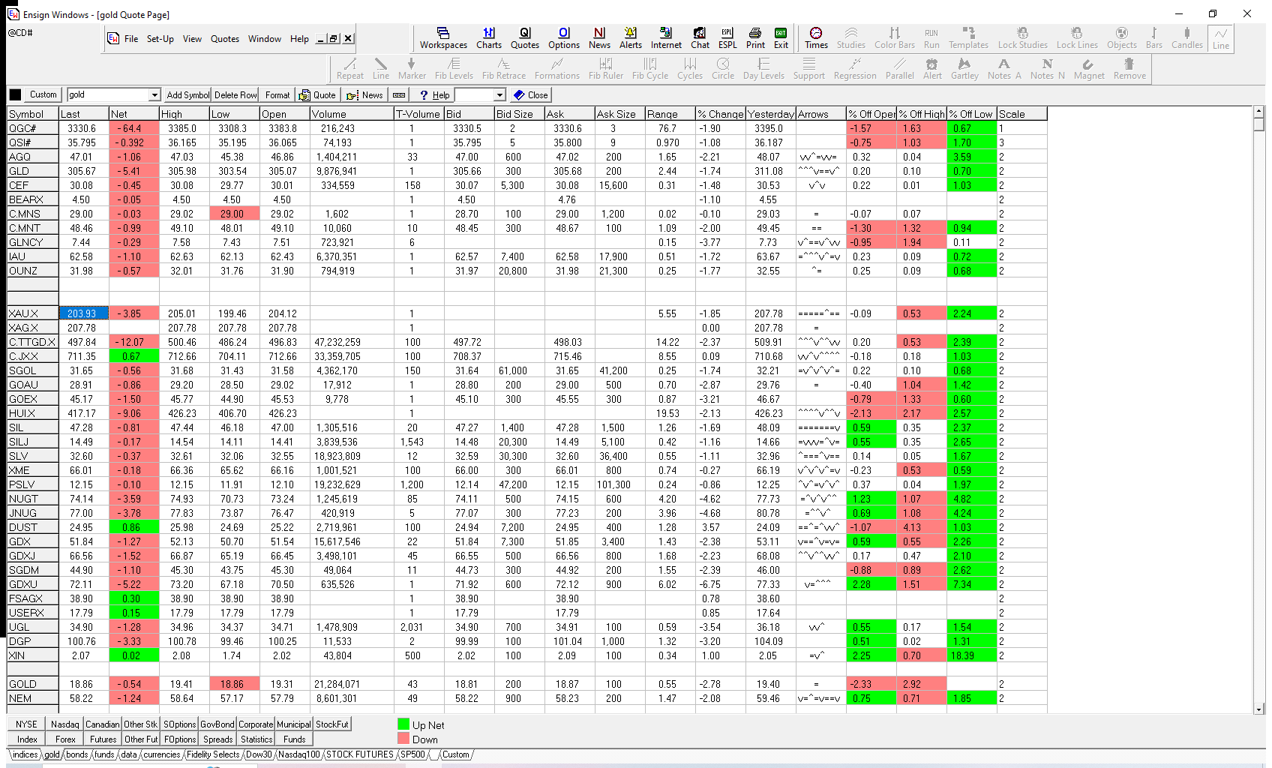Open the Help menu in menu bar

[299, 39]
